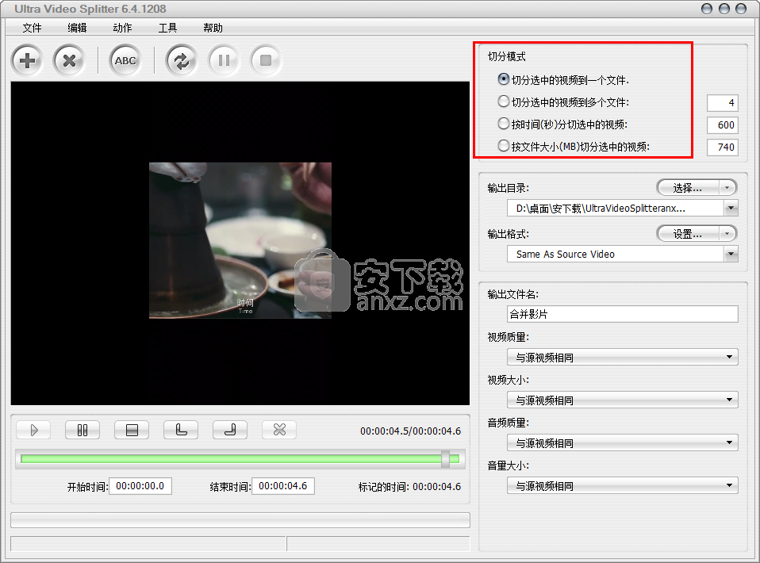This screenshot has height=563, width=760.
Task: Select 按时间(秒)分切选中的视频 radio option
Action: pyautogui.click(x=503, y=124)
